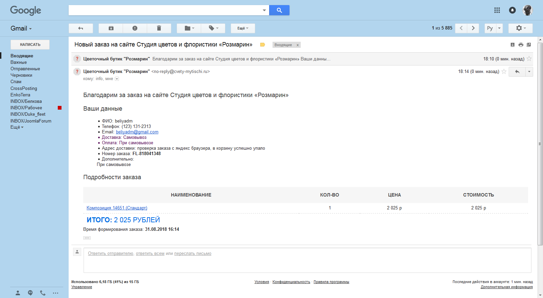Open the Отправленные folder
The height and width of the screenshot is (298, 543).
(25, 69)
